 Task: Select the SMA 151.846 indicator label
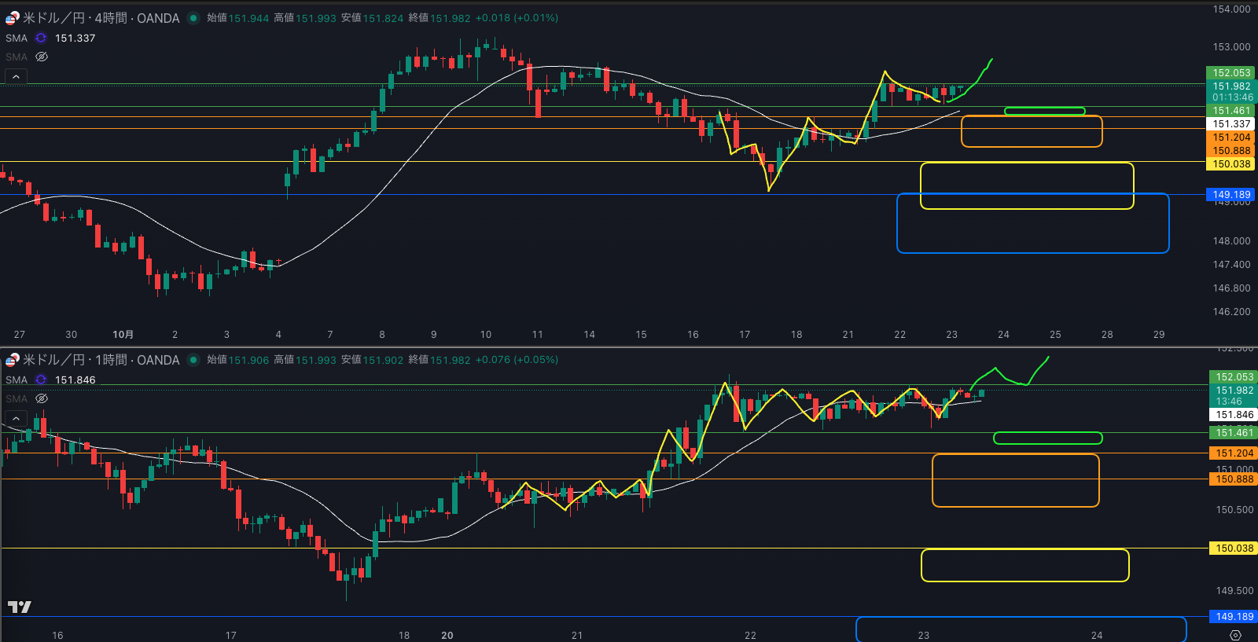(x=17, y=380)
